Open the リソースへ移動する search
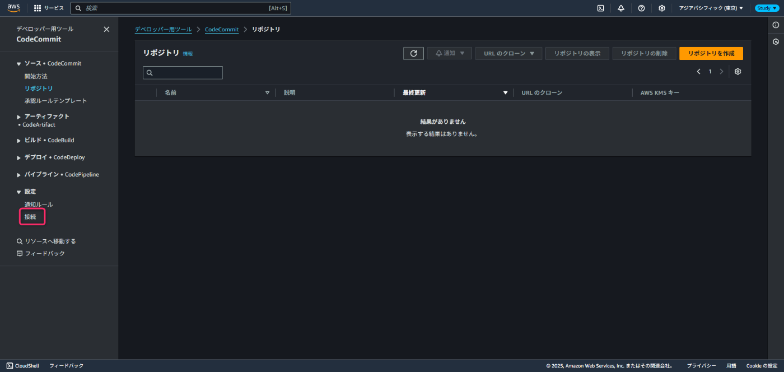Viewport: 784px width, 372px height. (46, 241)
